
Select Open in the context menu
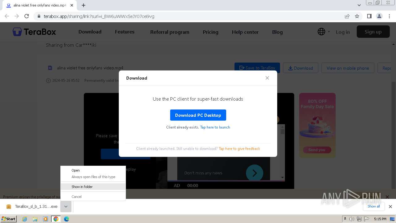click(x=93, y=170)
